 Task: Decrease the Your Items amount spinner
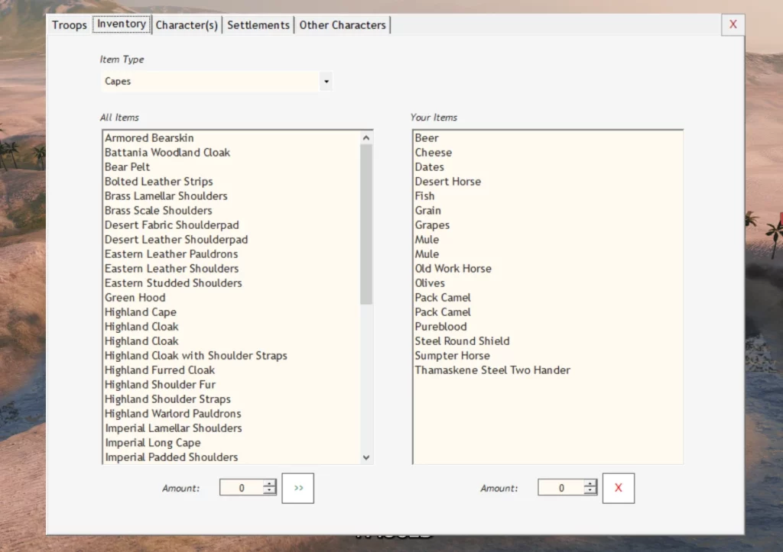coord(590,492)
